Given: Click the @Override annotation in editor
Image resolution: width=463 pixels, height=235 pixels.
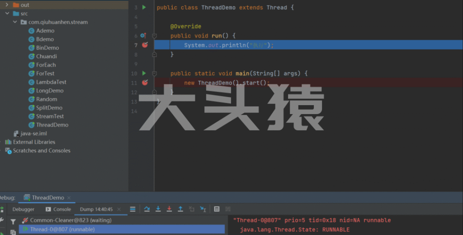Looking at the screenshot, I should [x=186, y=27].
